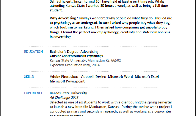Click the dotted divider above EXPERIENCE
Image resolution: width=196 pixels, height=116 pixels.
point(94,88)
